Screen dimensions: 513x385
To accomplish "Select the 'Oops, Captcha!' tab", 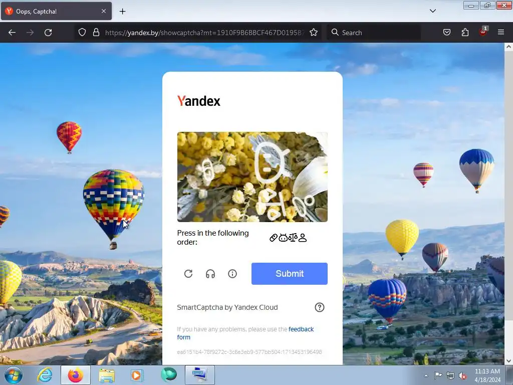I will tap(56, 11).
